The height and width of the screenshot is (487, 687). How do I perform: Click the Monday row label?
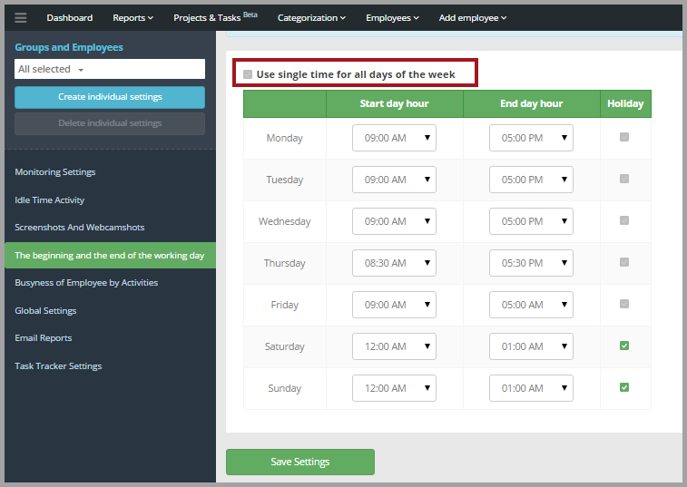tap(284, 138)
